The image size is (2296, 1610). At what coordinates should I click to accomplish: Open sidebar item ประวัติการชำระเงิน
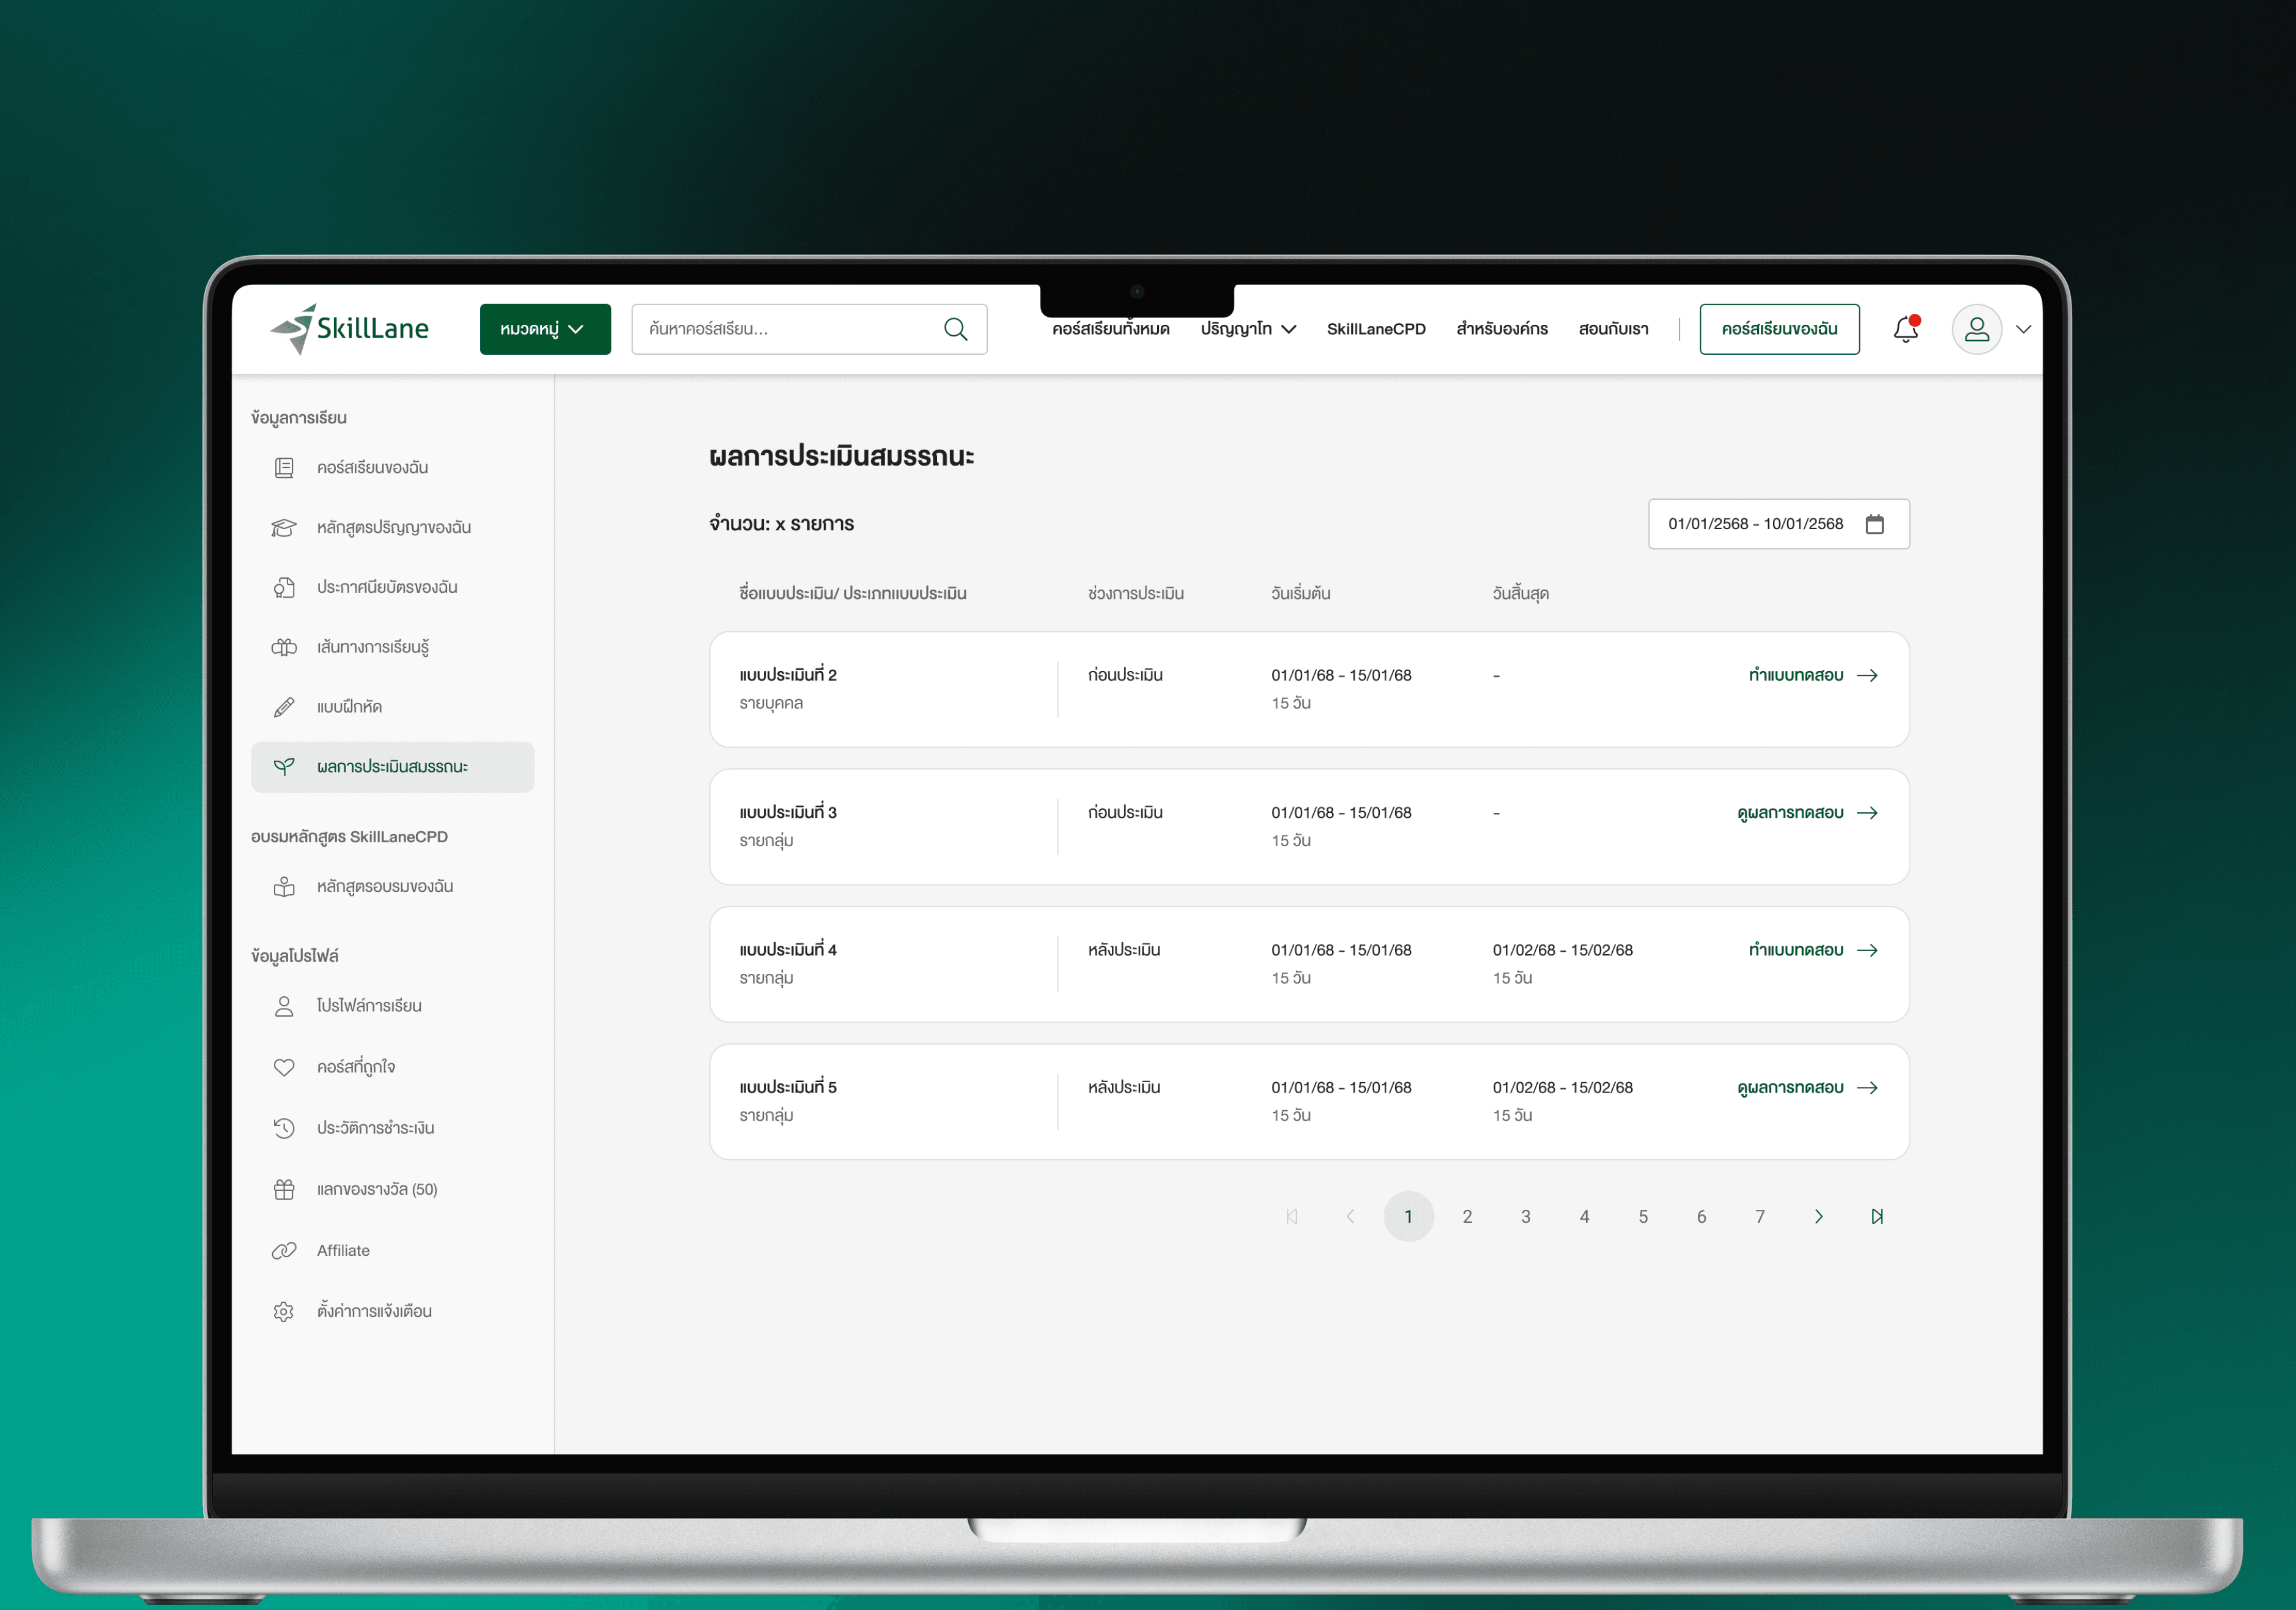pyautogui.click(x=392, y=1128)
